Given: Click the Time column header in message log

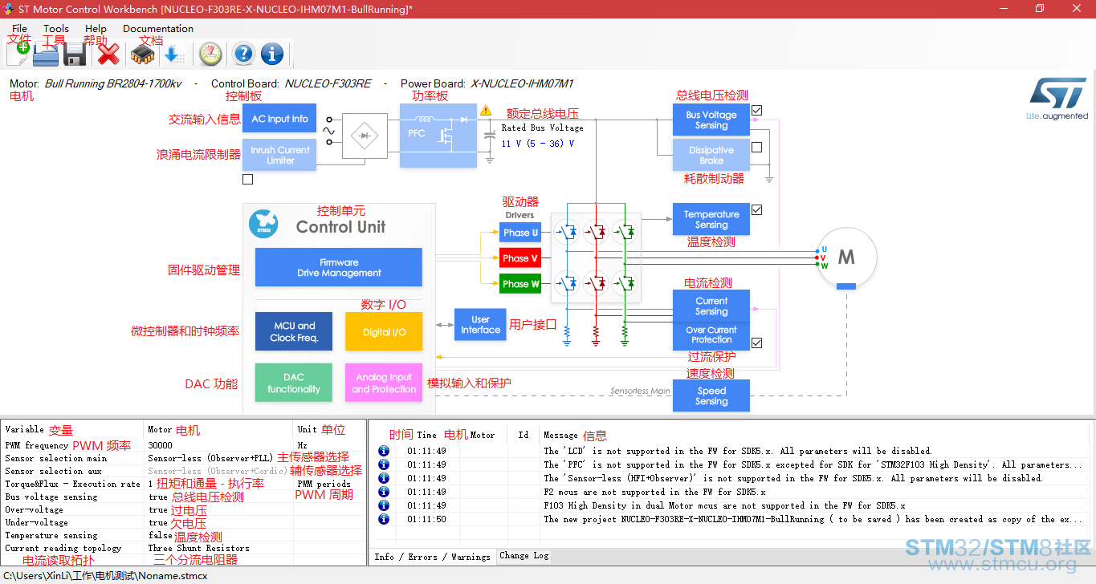Looking at the screenshot, I should coord(426,435).
